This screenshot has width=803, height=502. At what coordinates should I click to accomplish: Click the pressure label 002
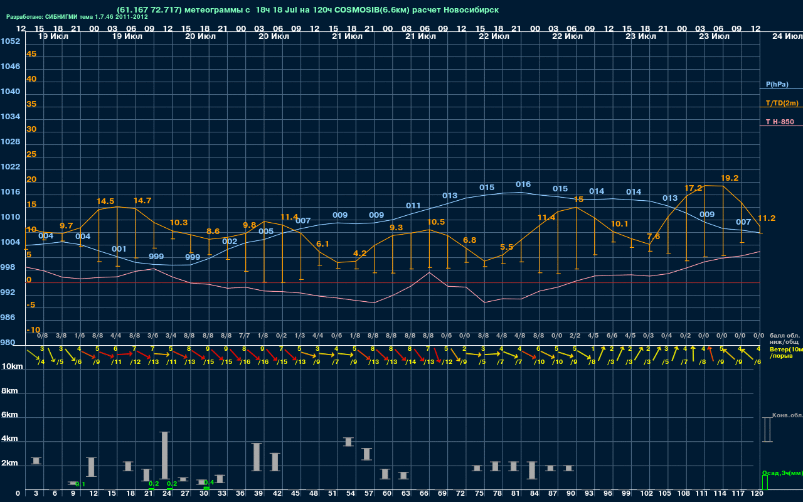tap(230, 242)
